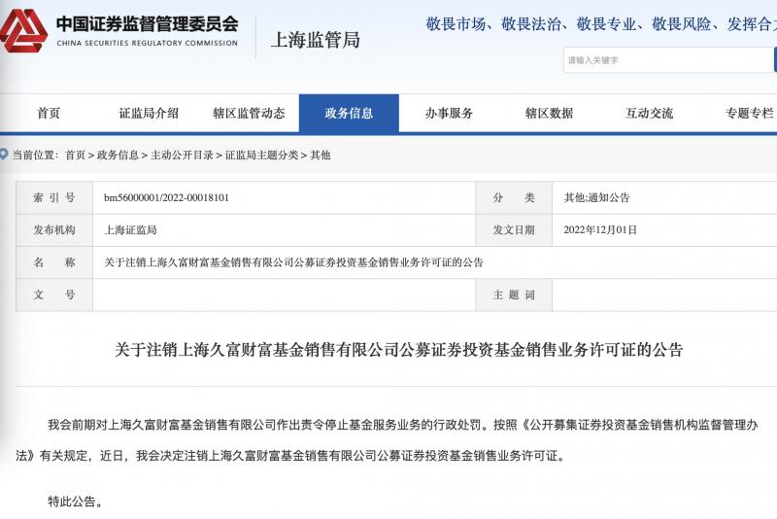The height and width of the screenshot is (519, 777).
Task: Follow the 其他 breadcrumb link
Action: tap(321, 156)
